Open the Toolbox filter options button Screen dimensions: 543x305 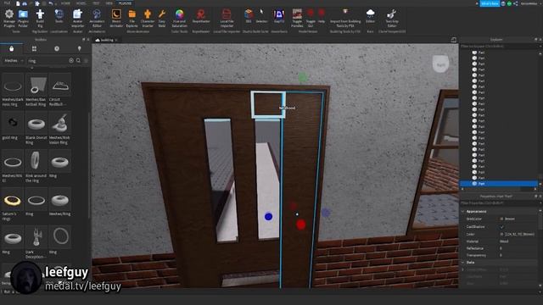(x=87, y=60)
